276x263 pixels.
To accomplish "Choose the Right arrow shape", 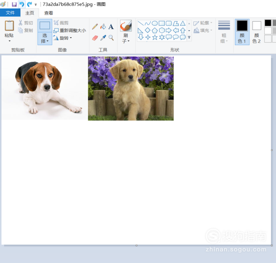I will click(x=169, y=30).
